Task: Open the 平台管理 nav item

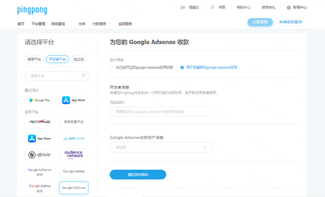Action: pos(38,24)
